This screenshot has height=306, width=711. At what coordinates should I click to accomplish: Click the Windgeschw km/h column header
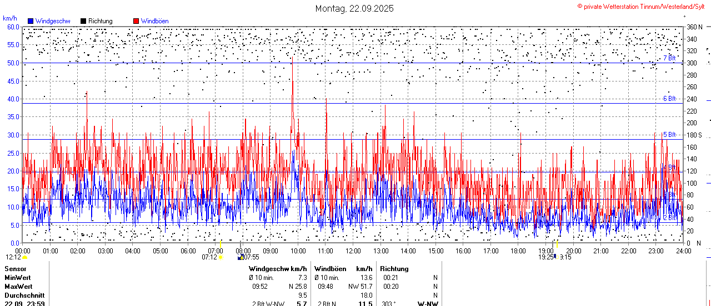click(278, 269)
